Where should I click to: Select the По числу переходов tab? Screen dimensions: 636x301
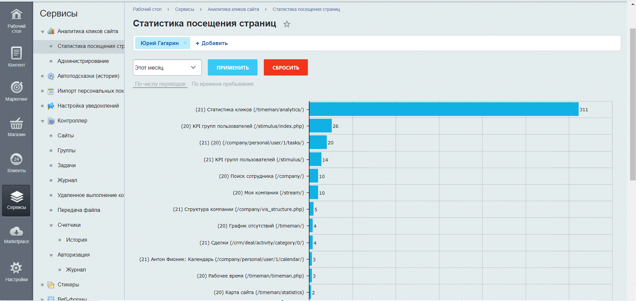pyautogui.click(x=160, y=84)
